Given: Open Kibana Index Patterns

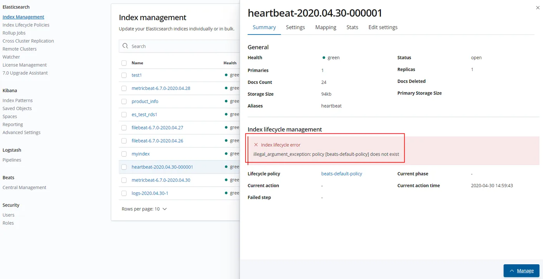Looking at the screenshot, I should pyautogui.click(x=17, y=100).
